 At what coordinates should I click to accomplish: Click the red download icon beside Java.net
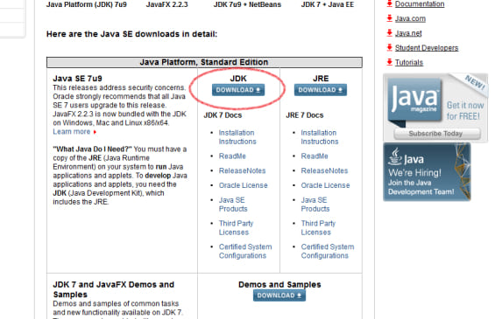pyautogui.click(x=390, y=32)
